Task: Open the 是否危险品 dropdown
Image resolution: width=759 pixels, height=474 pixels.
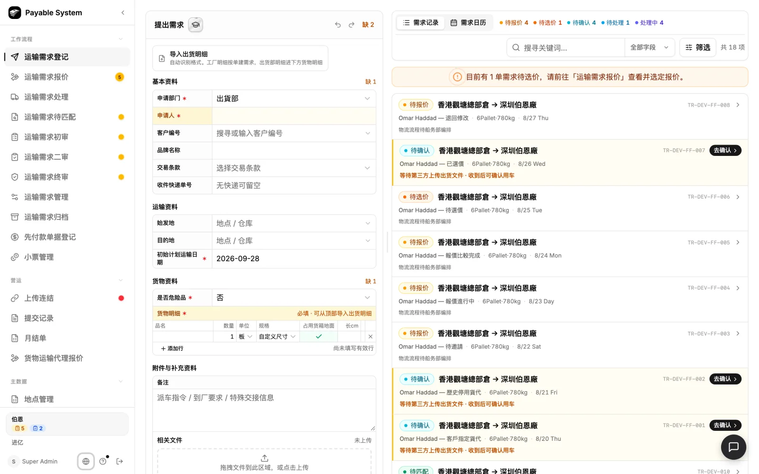Action: click(294, 298)
